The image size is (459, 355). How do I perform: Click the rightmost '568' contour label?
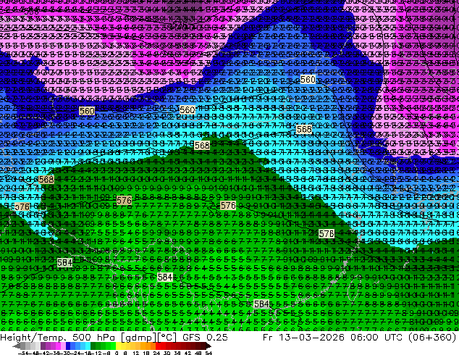tap(304, 129)
